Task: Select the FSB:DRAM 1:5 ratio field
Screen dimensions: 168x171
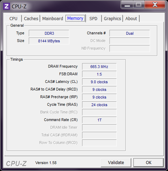Action: coord(99,74)
